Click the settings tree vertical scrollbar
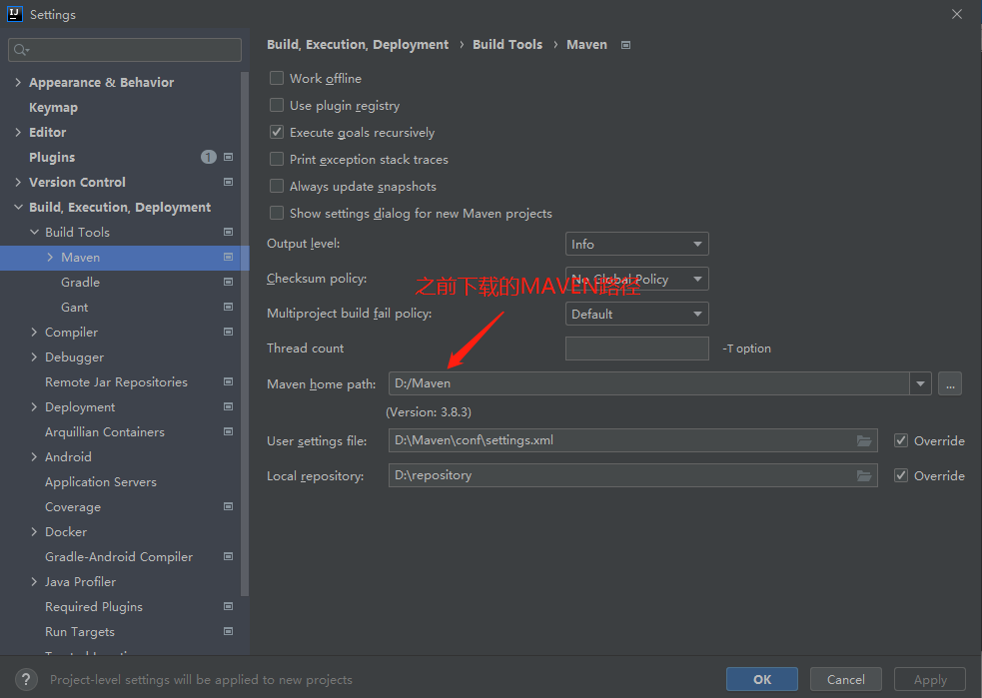Screen dimensions: 982x698 point(245,334)
